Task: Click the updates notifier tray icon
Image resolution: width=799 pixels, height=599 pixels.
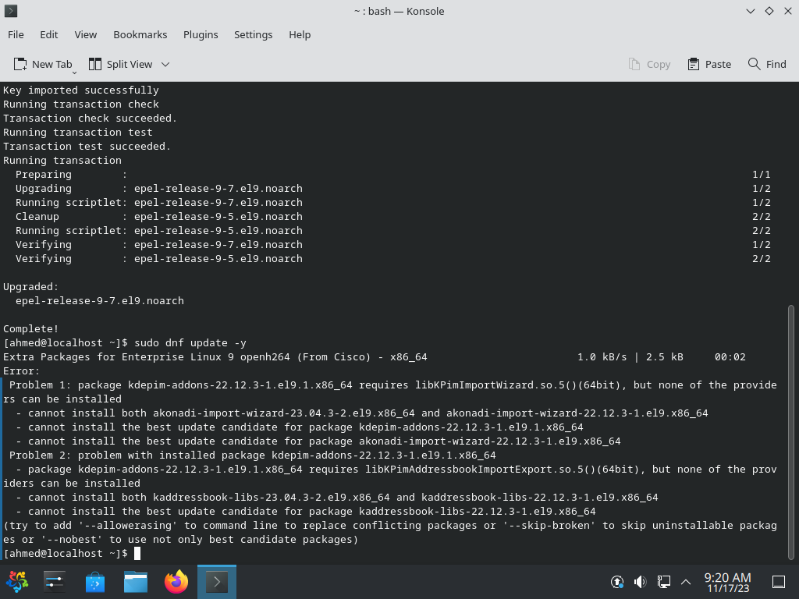Action: click(617, 582)
